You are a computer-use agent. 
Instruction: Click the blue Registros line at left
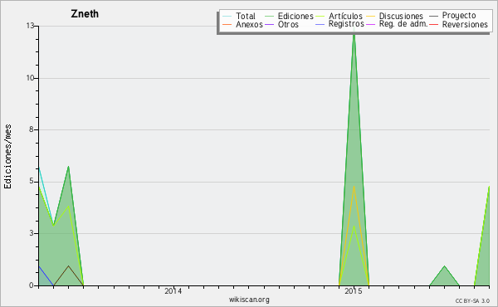click(46, 275)
